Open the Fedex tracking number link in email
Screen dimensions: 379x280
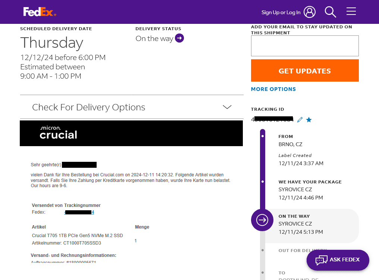pyautogui.click(x=79, y=212)
